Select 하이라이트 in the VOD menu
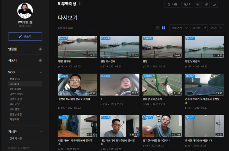 click(x=15, y=89)
